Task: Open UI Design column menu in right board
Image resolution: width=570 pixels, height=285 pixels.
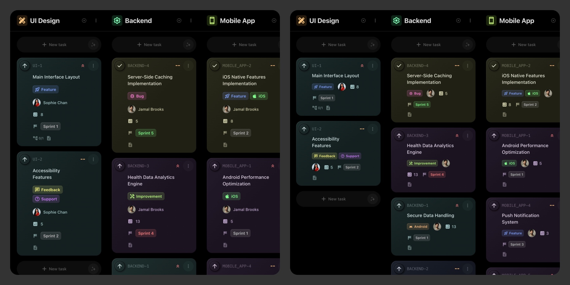Action: coord(375,21)
